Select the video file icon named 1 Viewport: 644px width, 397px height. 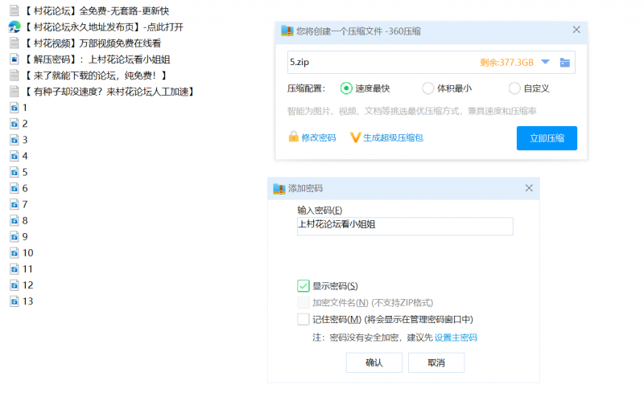click(14, 107)
